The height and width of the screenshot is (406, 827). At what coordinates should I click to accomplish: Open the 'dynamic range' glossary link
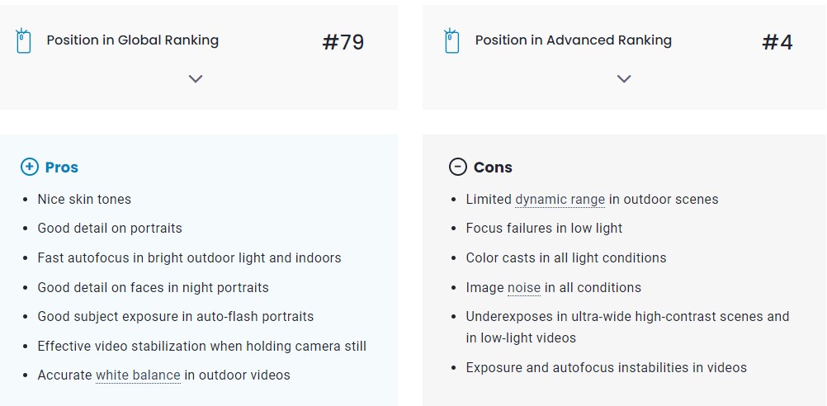pyautogui.click(x=560, y=200)
